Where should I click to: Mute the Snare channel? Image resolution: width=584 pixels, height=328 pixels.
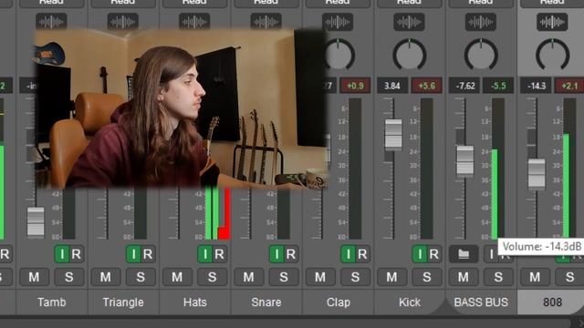pos(248,277)
